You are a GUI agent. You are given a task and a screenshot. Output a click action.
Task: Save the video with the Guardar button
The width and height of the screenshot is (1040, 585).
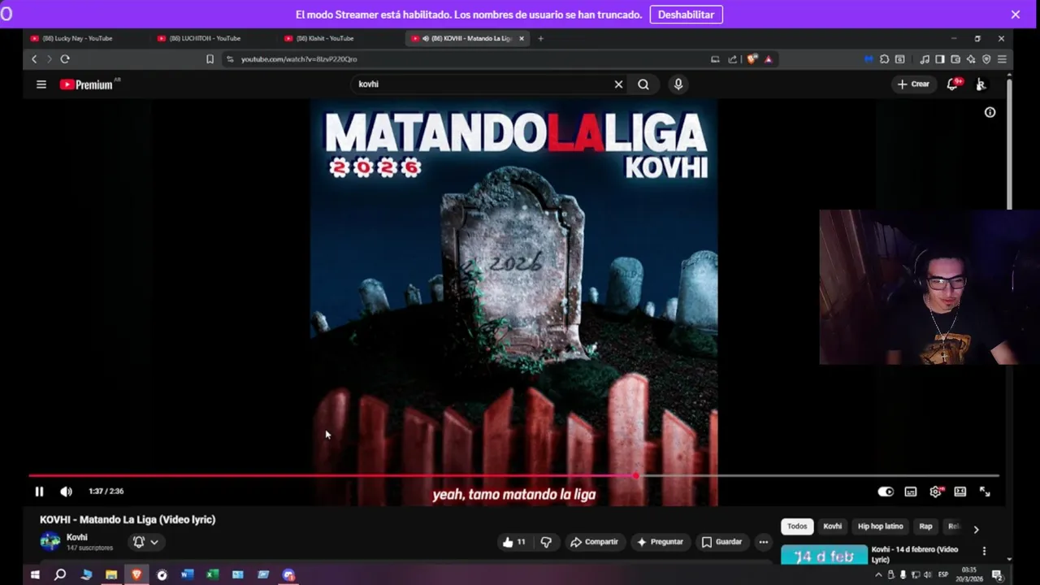coord(721,542)
